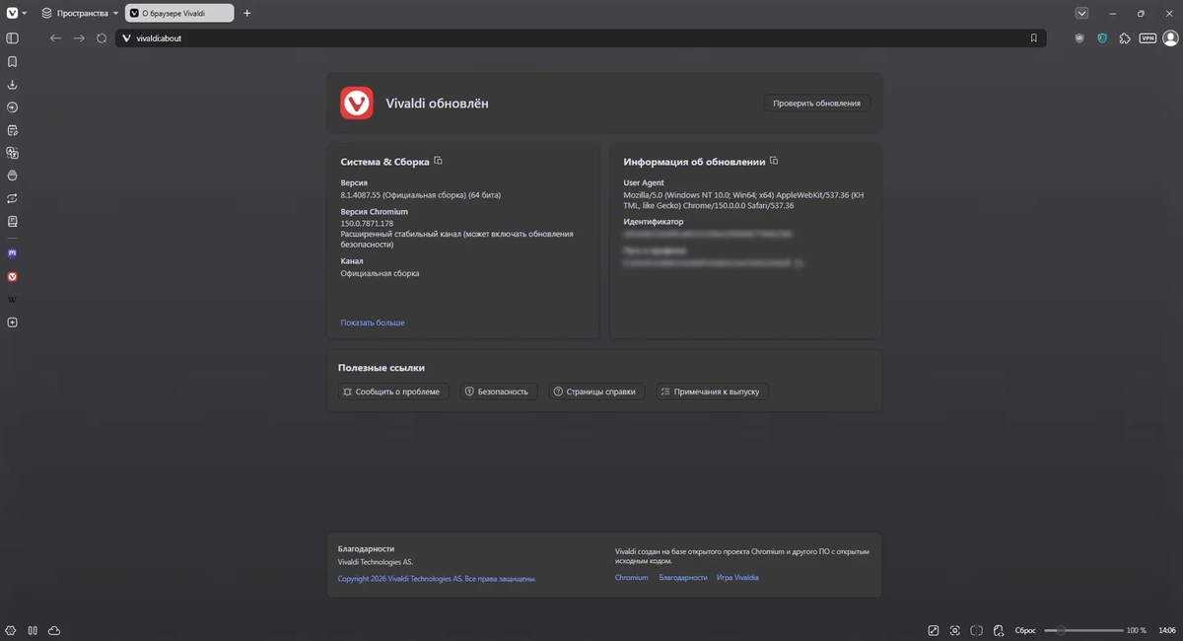Screen dimensions: 1183x641
Task: Click 'Сообщить о проблеме' button
Action: click(393, 392)
